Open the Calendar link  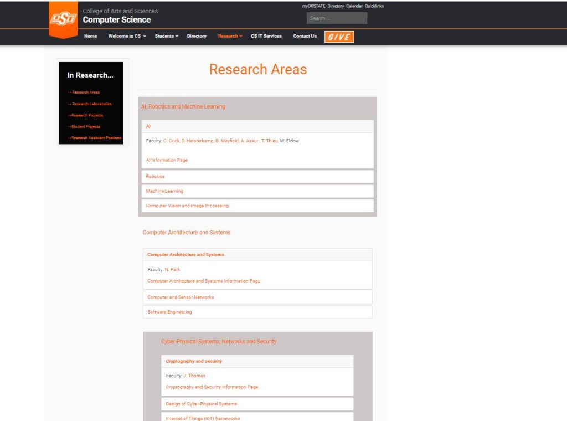pos(353,6)
